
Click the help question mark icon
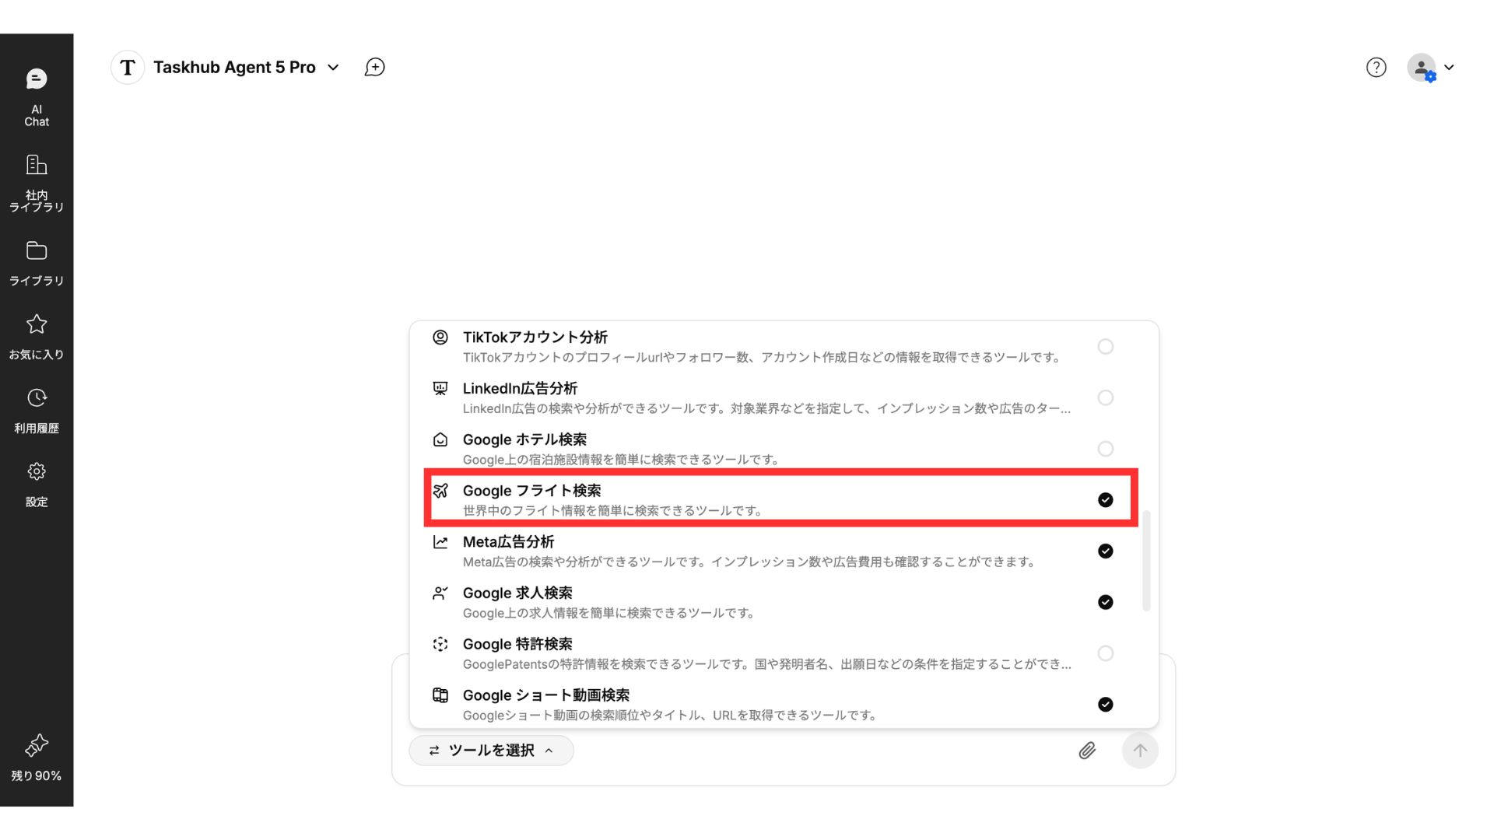[x=1376, y=68]
